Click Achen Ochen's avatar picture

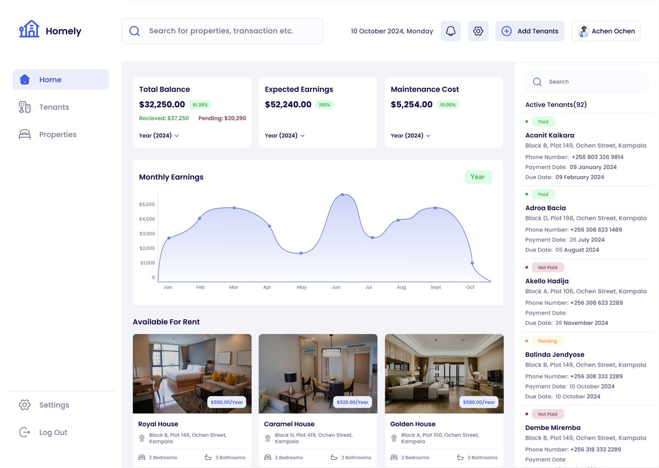pos(583,31)
